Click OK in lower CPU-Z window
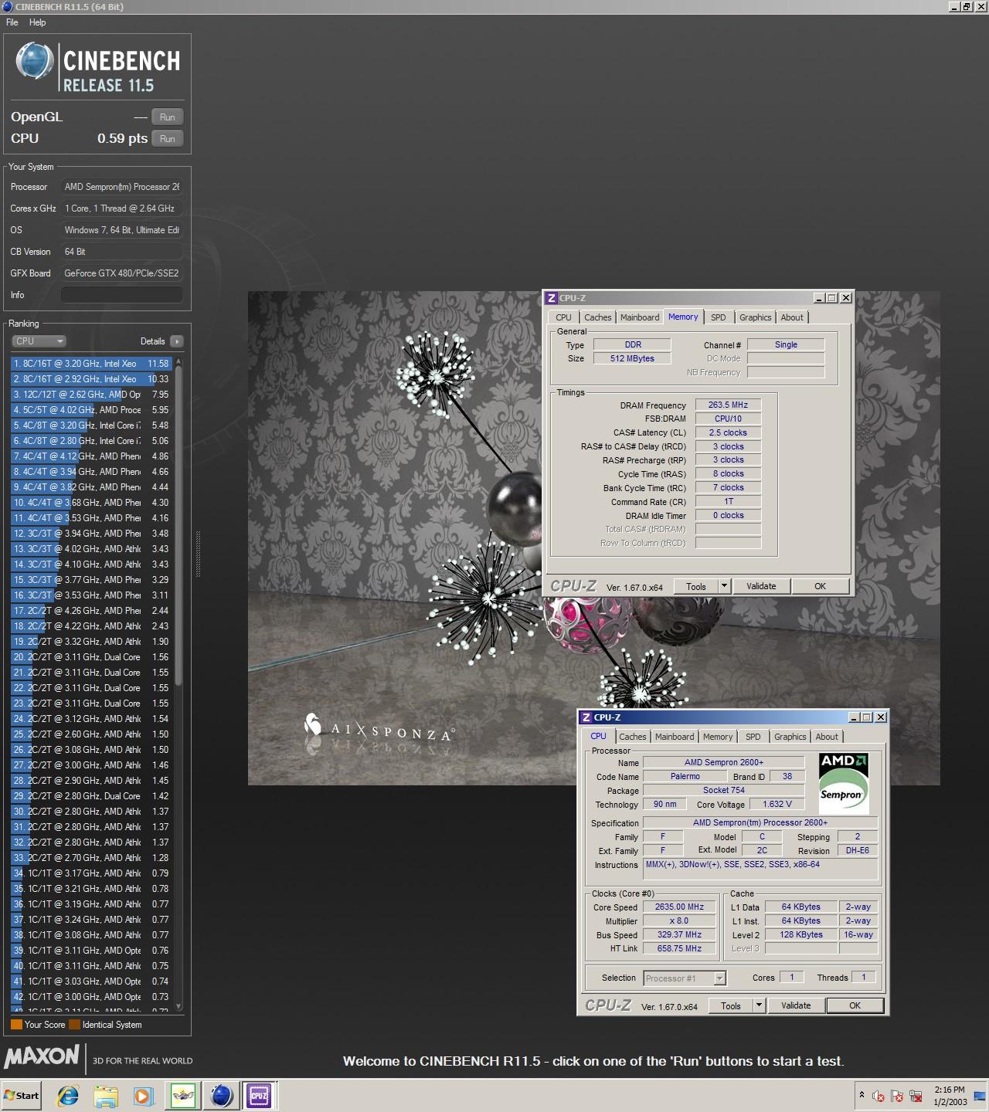This screenshot has height=1112, width=989. click(x=855, y=1005)
